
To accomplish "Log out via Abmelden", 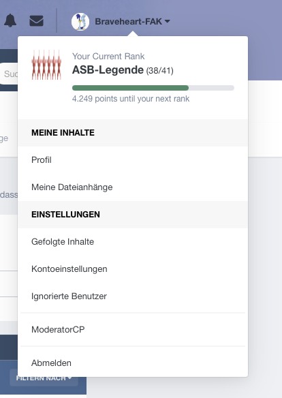I will point(133,363).
